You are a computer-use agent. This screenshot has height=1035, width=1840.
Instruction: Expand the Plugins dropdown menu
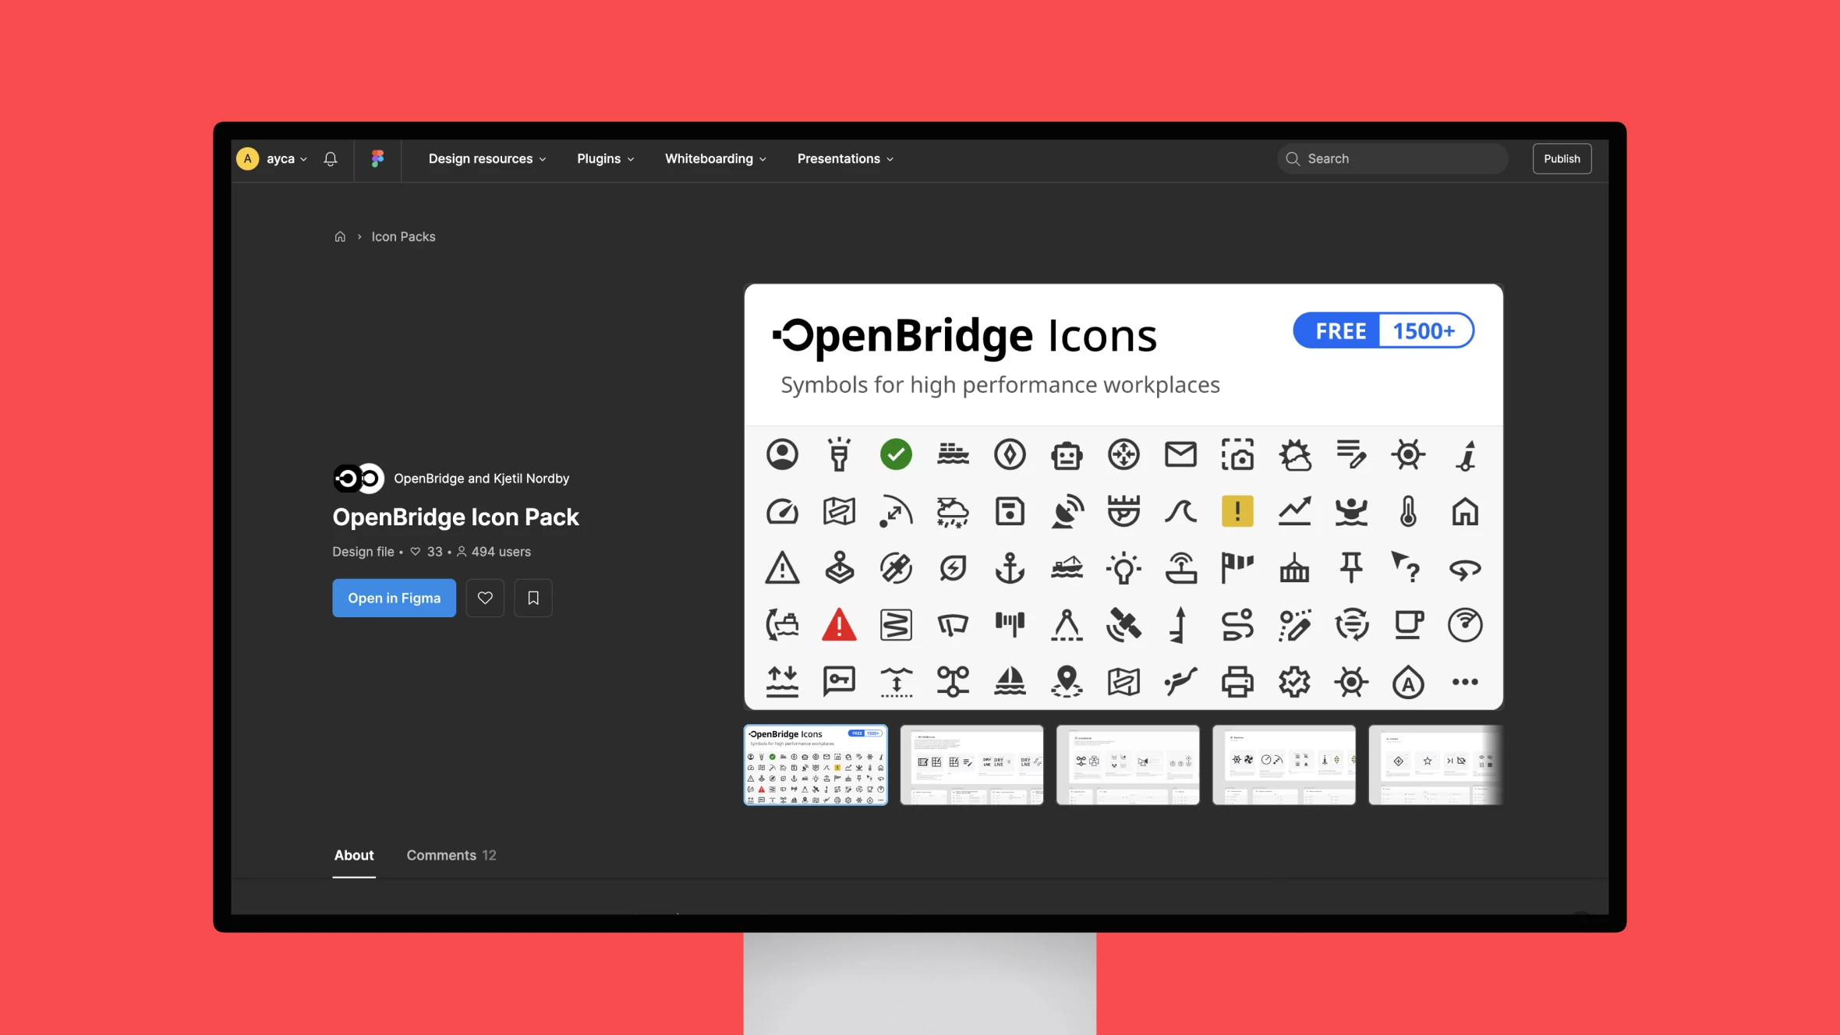click(605, 158)
